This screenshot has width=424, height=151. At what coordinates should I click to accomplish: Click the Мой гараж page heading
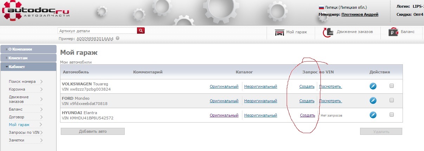pos(79,53)
